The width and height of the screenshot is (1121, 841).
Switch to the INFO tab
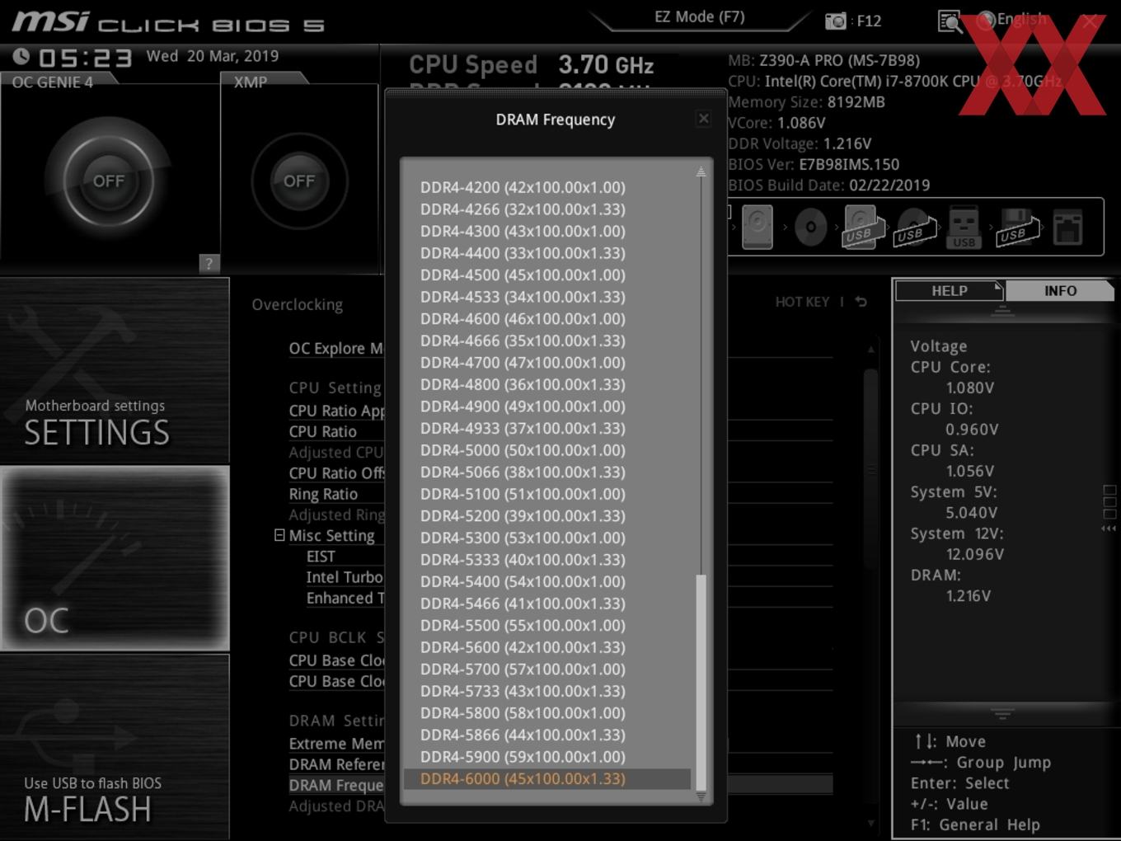(x=1060, y=290)
